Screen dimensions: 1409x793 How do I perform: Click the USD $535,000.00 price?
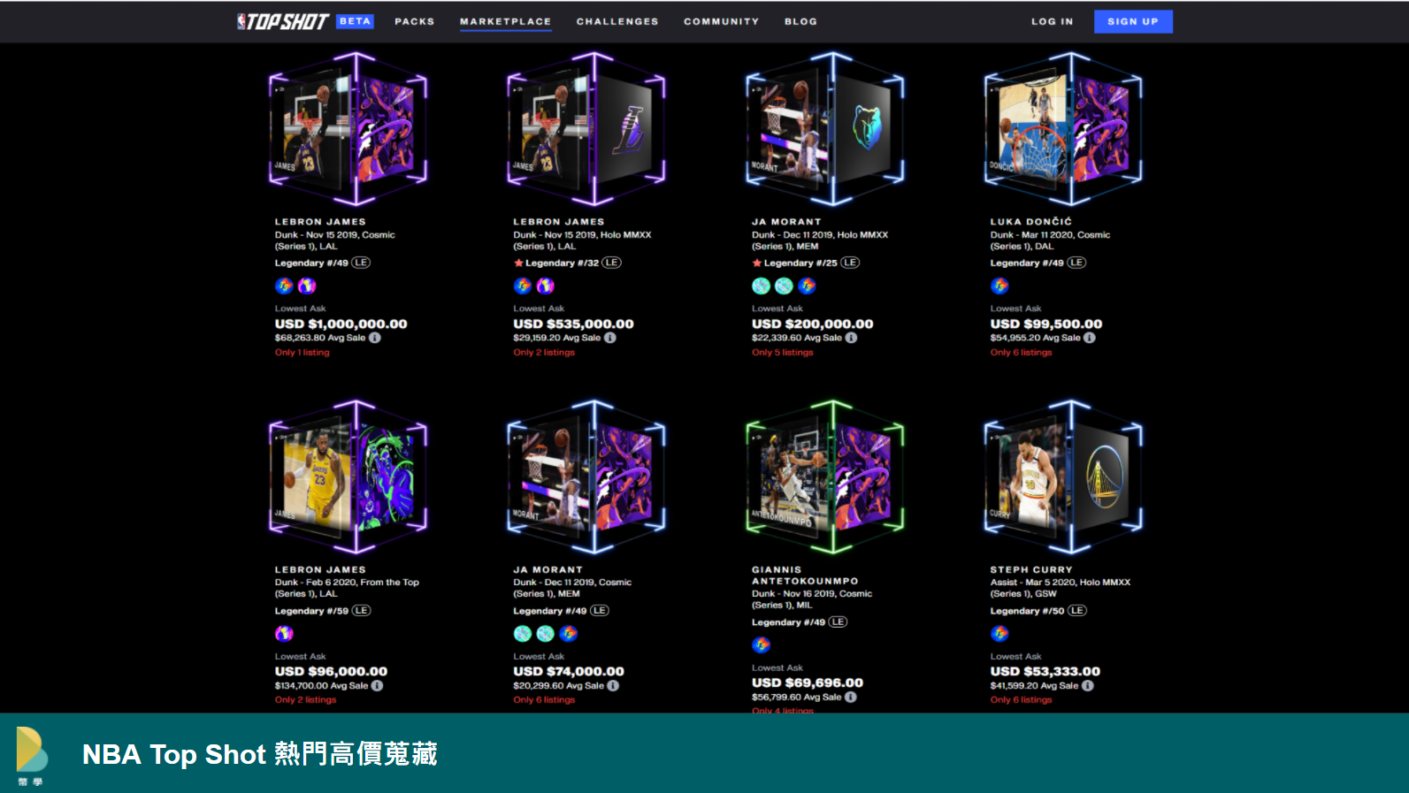pyautogui.click(x=574, y=324)
